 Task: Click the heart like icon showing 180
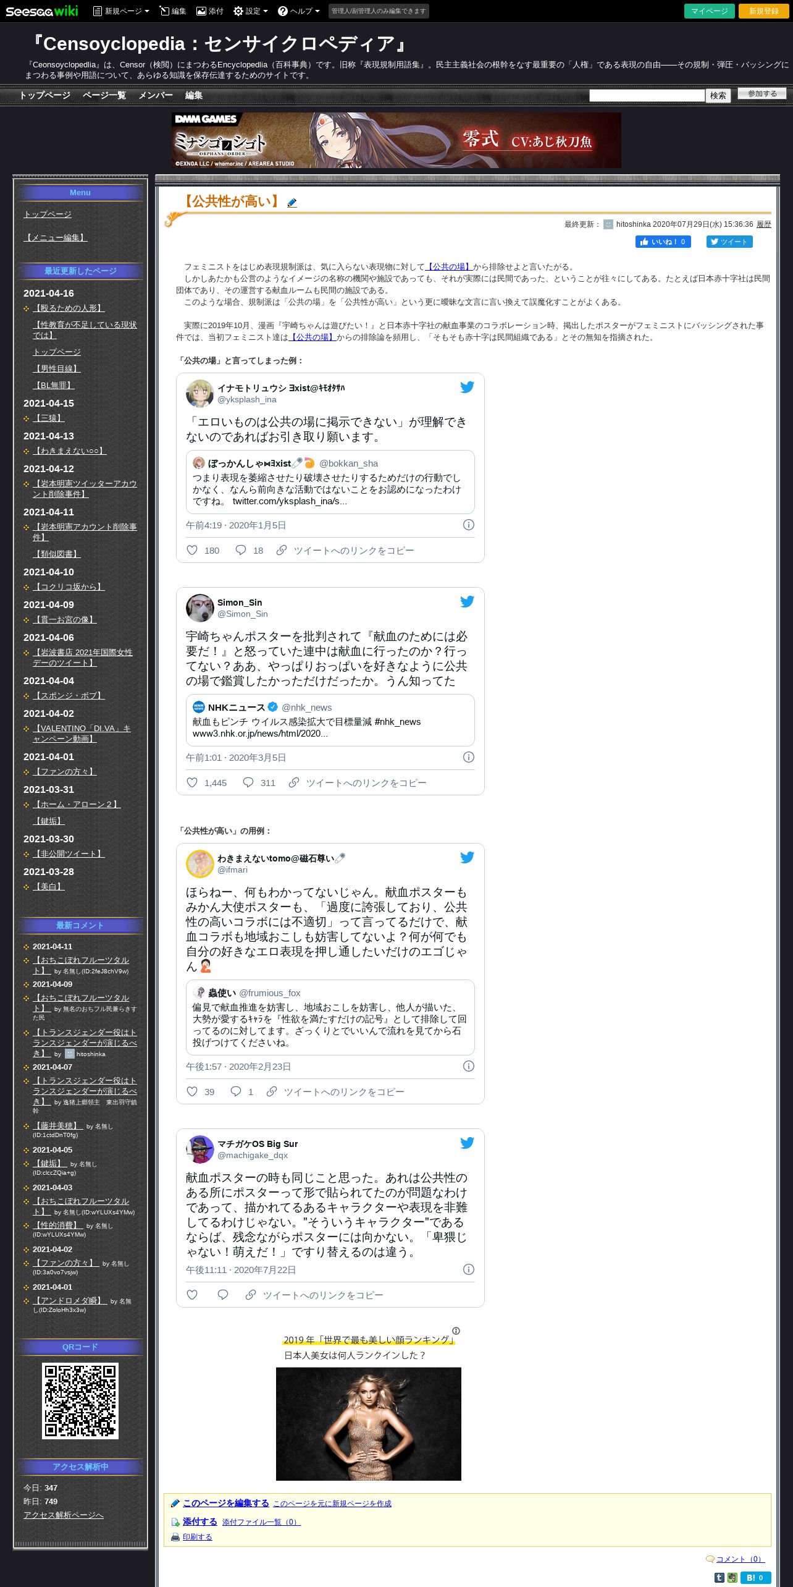[x=192, y=550]
